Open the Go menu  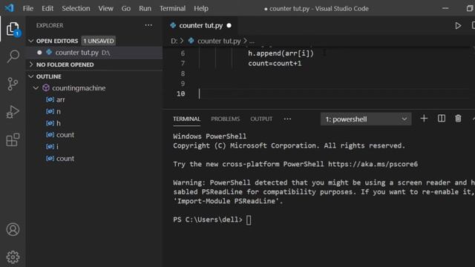[126, 8]
